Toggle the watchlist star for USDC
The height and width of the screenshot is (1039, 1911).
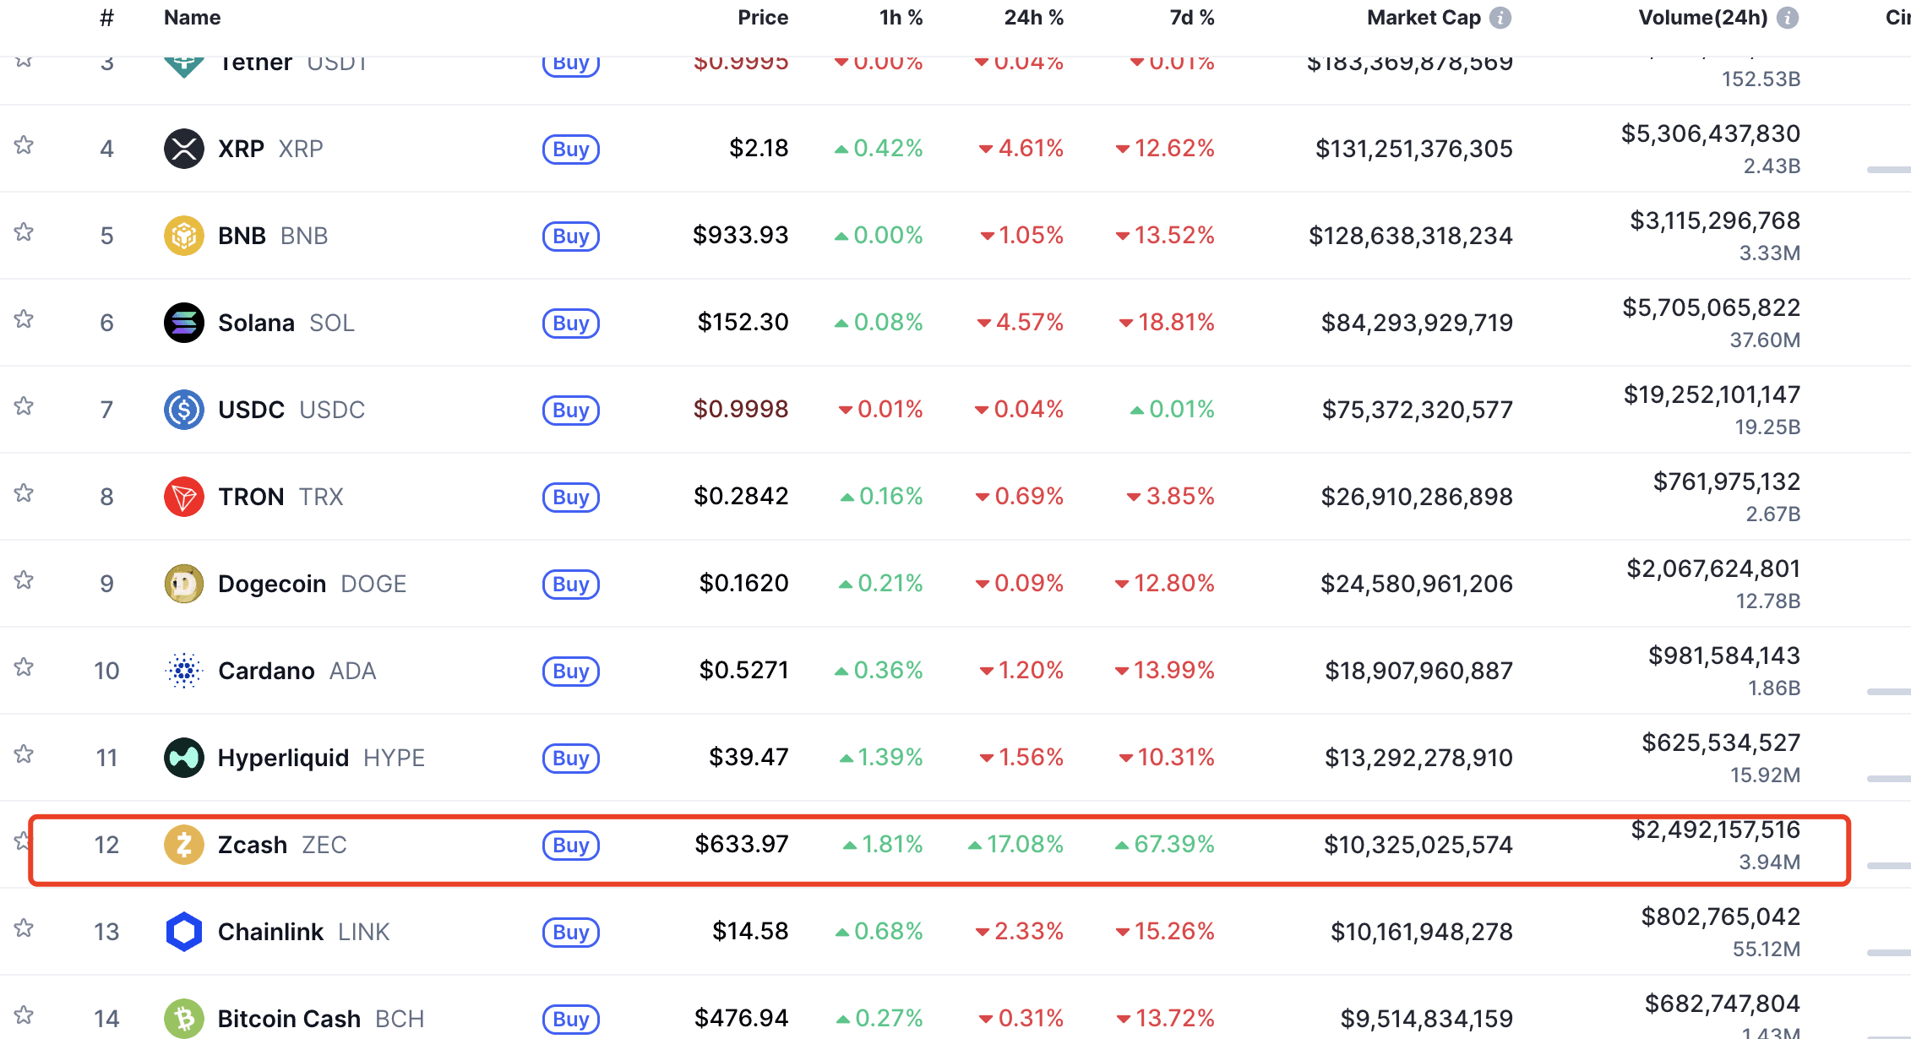24,407
